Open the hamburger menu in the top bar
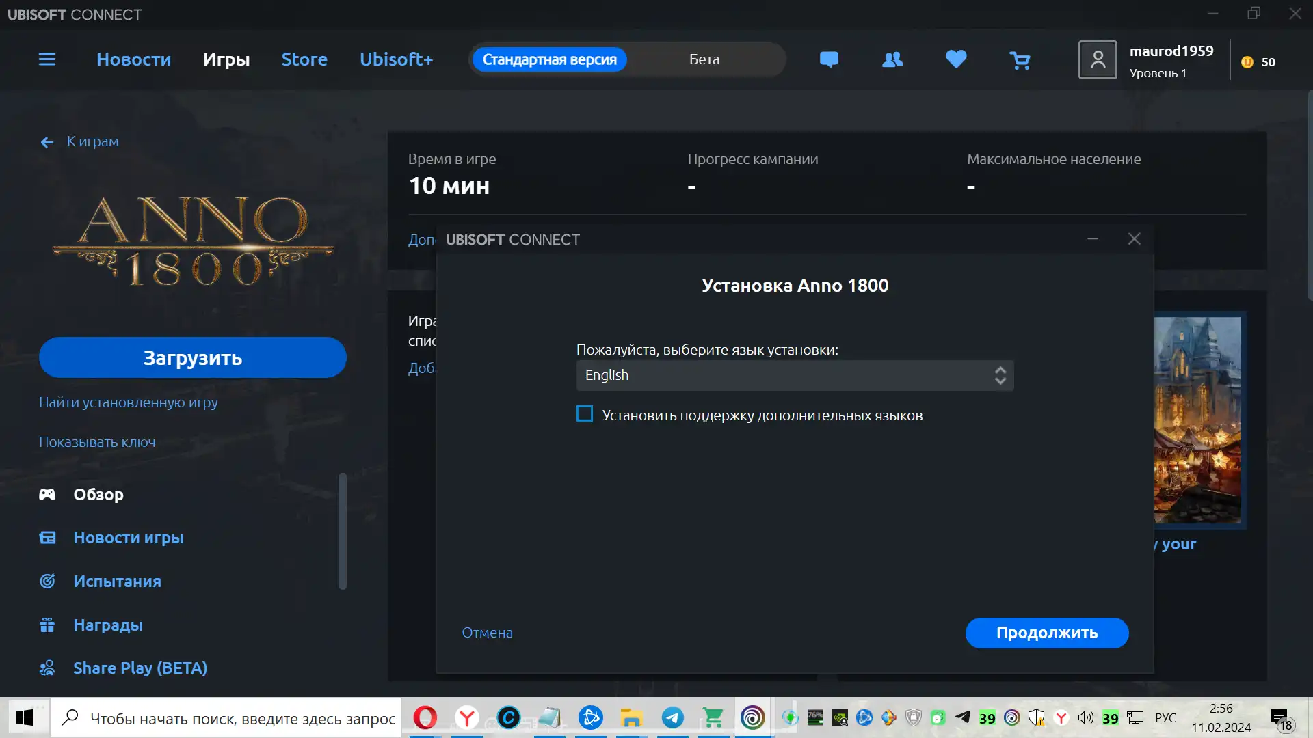This screenshot has height=738, width=1313. coord(47,59)
